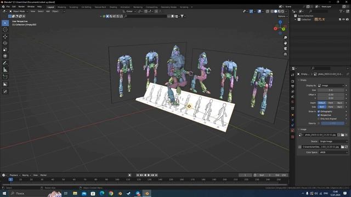
Task: Enable the Opacity checkbox
Action: [x=319, y=123]
